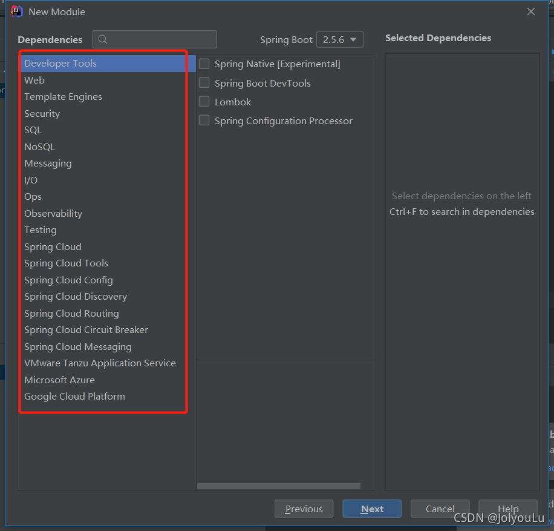554x531 pixels.
Task: Select Spring Cloud Messaging category
Action: click(107, 346)
